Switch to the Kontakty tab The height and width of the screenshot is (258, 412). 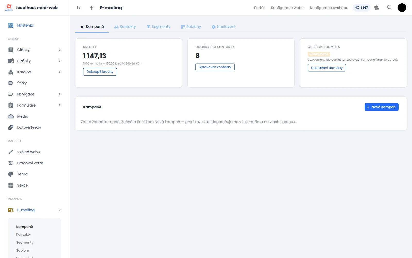125,27
